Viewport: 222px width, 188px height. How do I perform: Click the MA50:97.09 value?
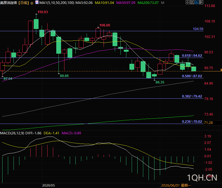tap(126, 3)
